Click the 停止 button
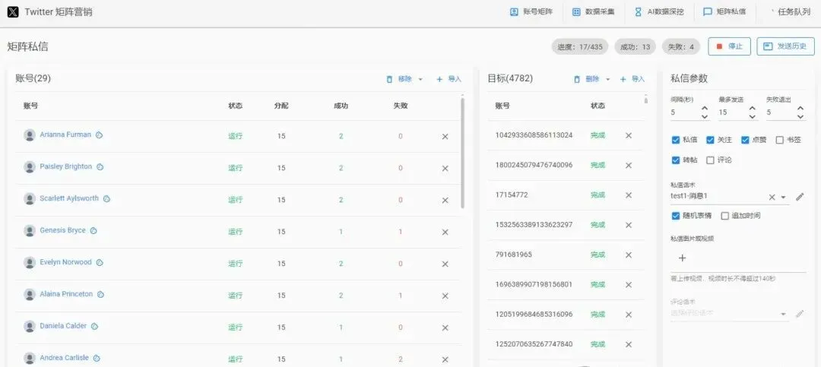Viewport: 821px width, 367px height. (x=729, y=46)
